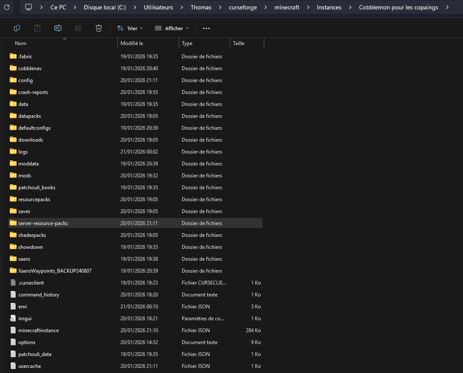Image resolution: width=463 pixels, height=373 pixels.
Task: Expand chevron after Thomas breadcrumb
Action: [220, 7]
